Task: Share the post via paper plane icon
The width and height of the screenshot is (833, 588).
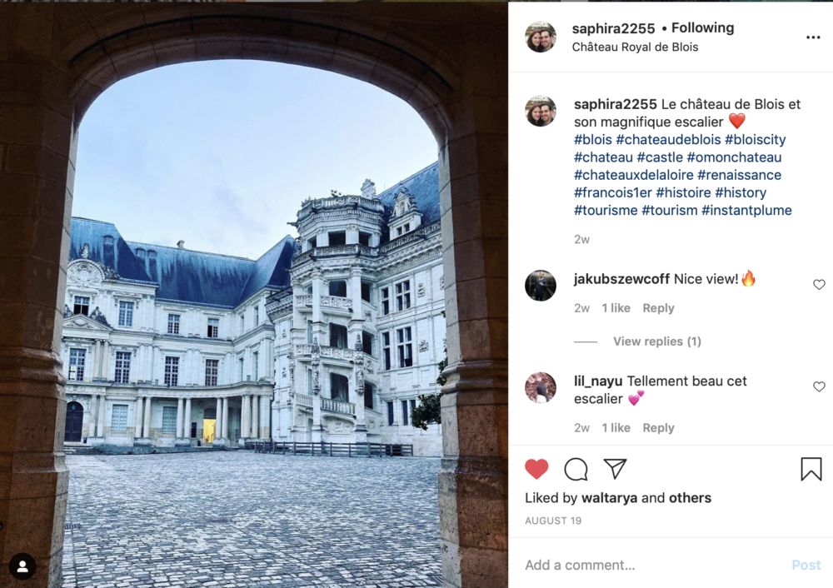Action: click(616, 469)
